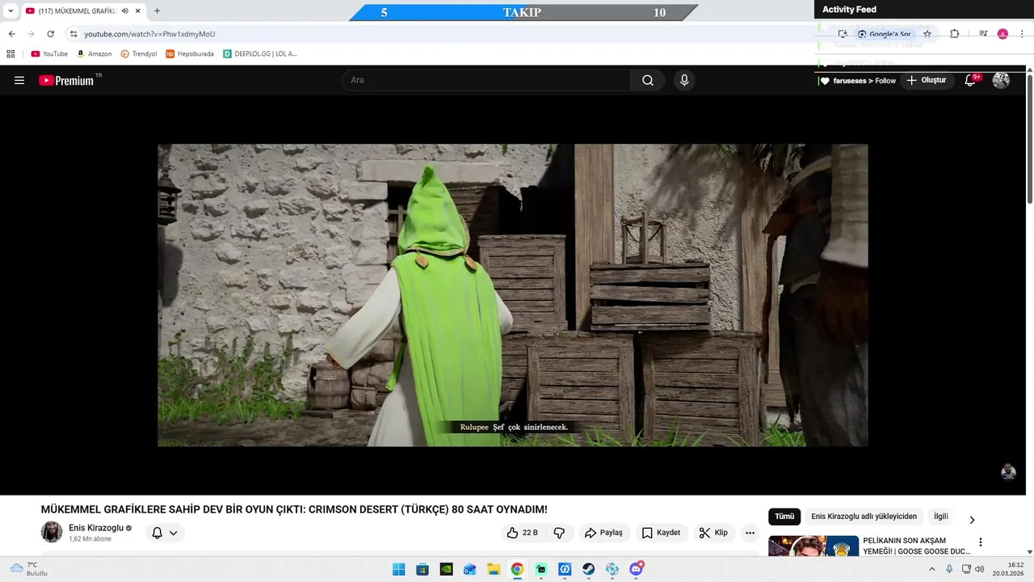Viewport: 1034px width, 582px height.
Task: Share the video via Paylaş
Action: [x=603, y=533]
